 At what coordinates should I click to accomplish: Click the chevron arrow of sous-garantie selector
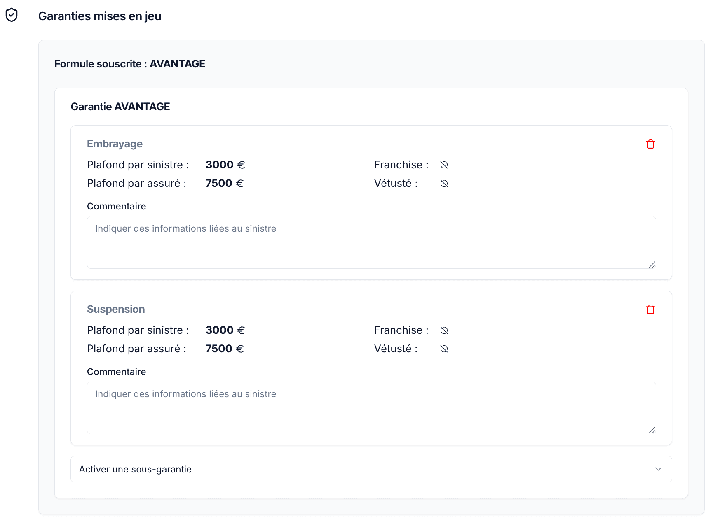pyautogui.click(x=658, y=469)
